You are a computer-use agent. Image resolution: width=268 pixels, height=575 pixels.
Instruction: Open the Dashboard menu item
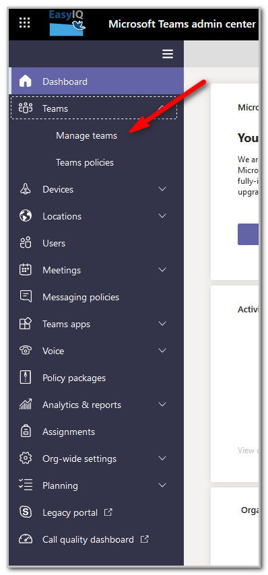(x=96, y=81)
